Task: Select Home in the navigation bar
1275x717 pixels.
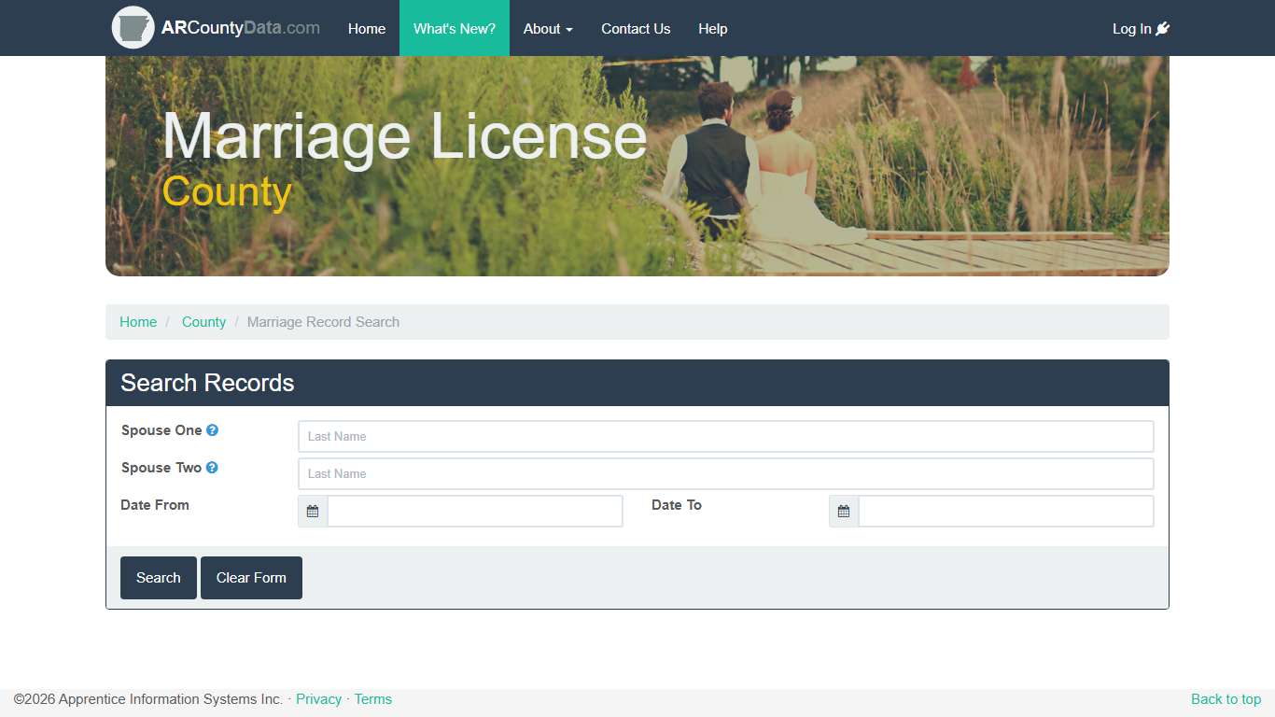Action: point(366,28)
